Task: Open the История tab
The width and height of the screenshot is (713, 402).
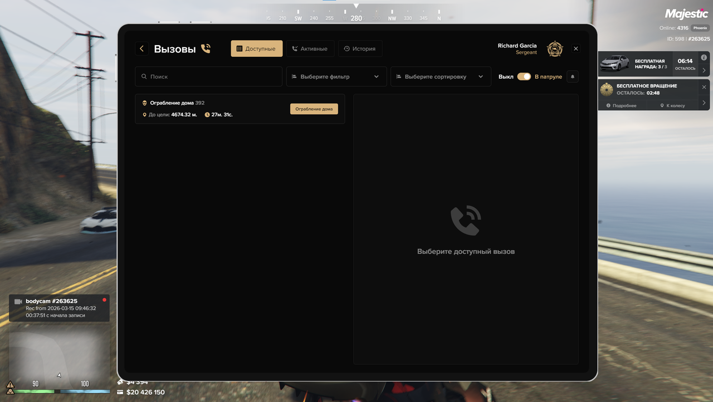Action: [x=360, y=48]
